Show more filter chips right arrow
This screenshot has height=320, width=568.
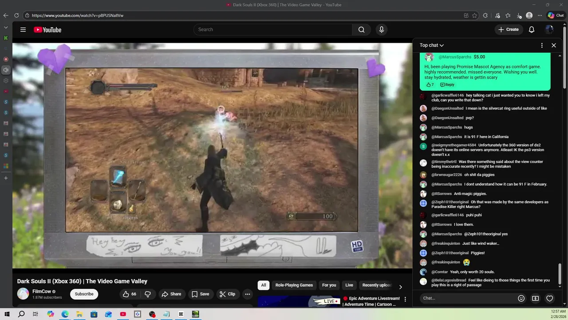pyautogui.click(x=400, y=287)
